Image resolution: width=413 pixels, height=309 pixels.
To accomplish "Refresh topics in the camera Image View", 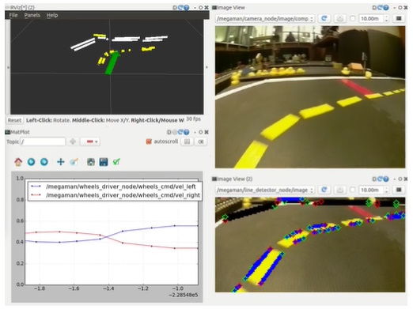I will click(x=324, y=18).
